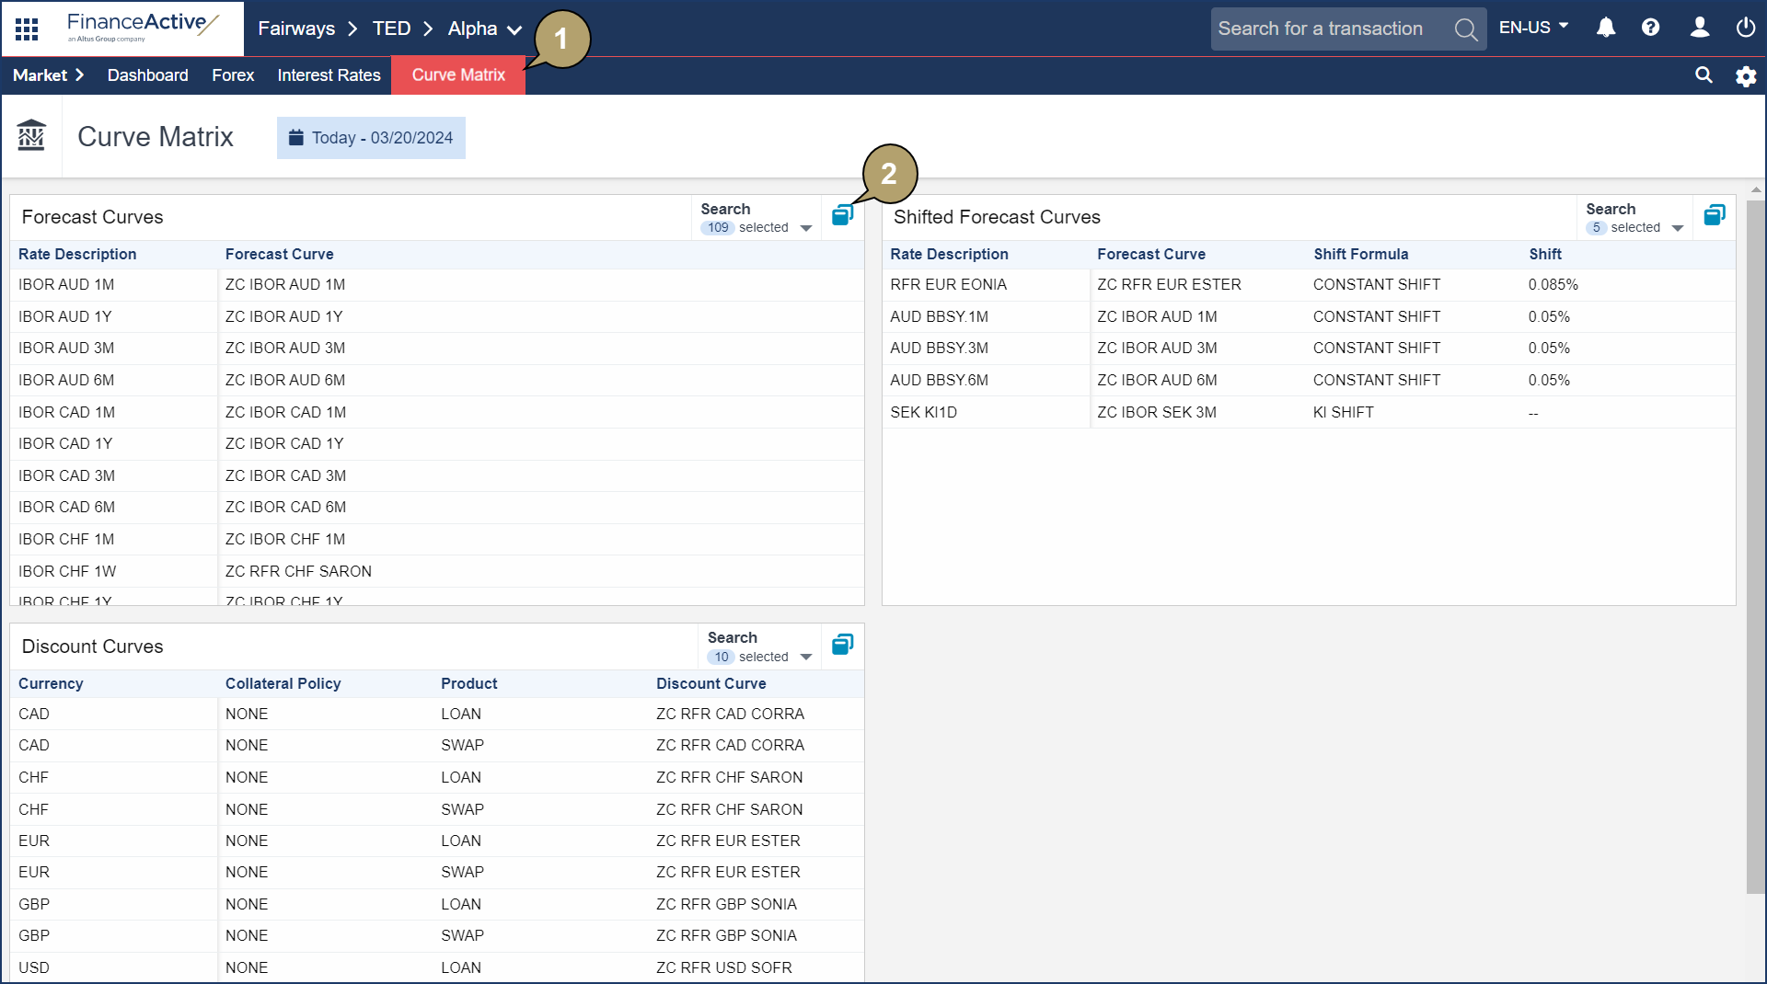Click the Product column header
1767x984 pixels.
coord(468,683)
